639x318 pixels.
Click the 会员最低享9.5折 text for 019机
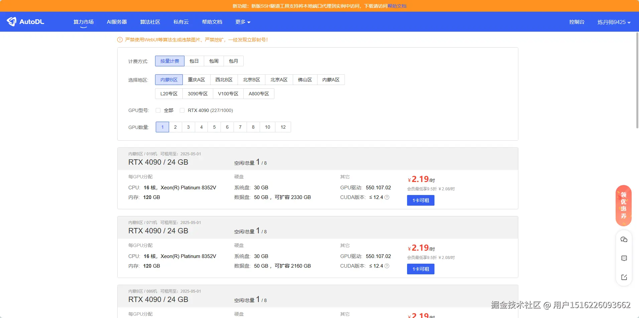pos(422,189)
